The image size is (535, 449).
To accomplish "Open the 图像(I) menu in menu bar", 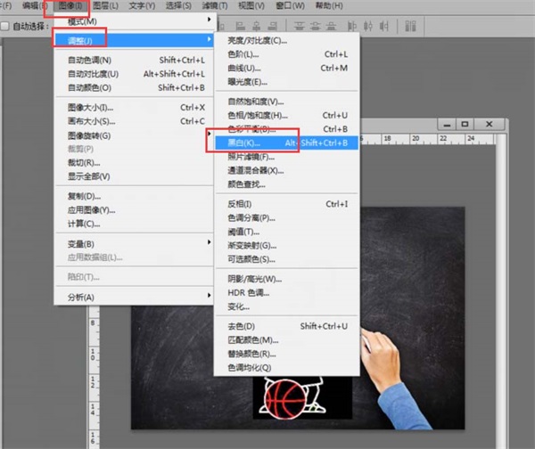I will coord(70,5).
